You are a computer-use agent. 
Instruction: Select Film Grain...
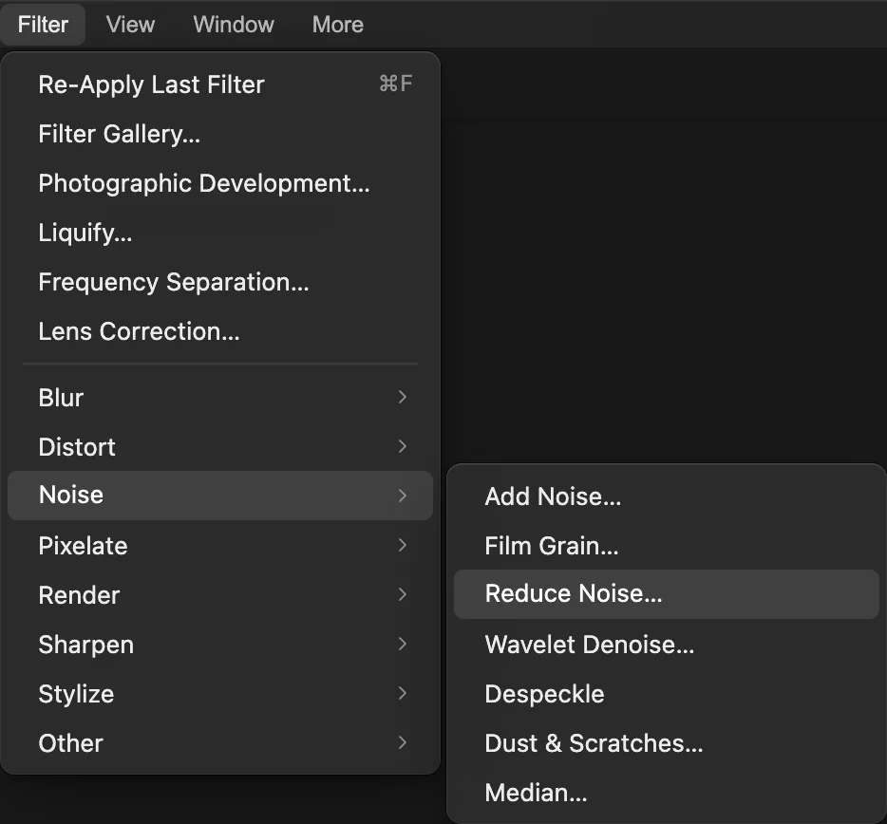[x=667, y=545]
